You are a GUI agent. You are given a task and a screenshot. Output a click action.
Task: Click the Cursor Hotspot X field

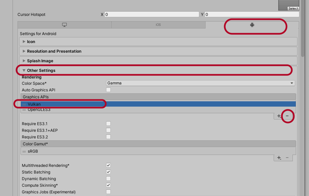click(152, 15)
